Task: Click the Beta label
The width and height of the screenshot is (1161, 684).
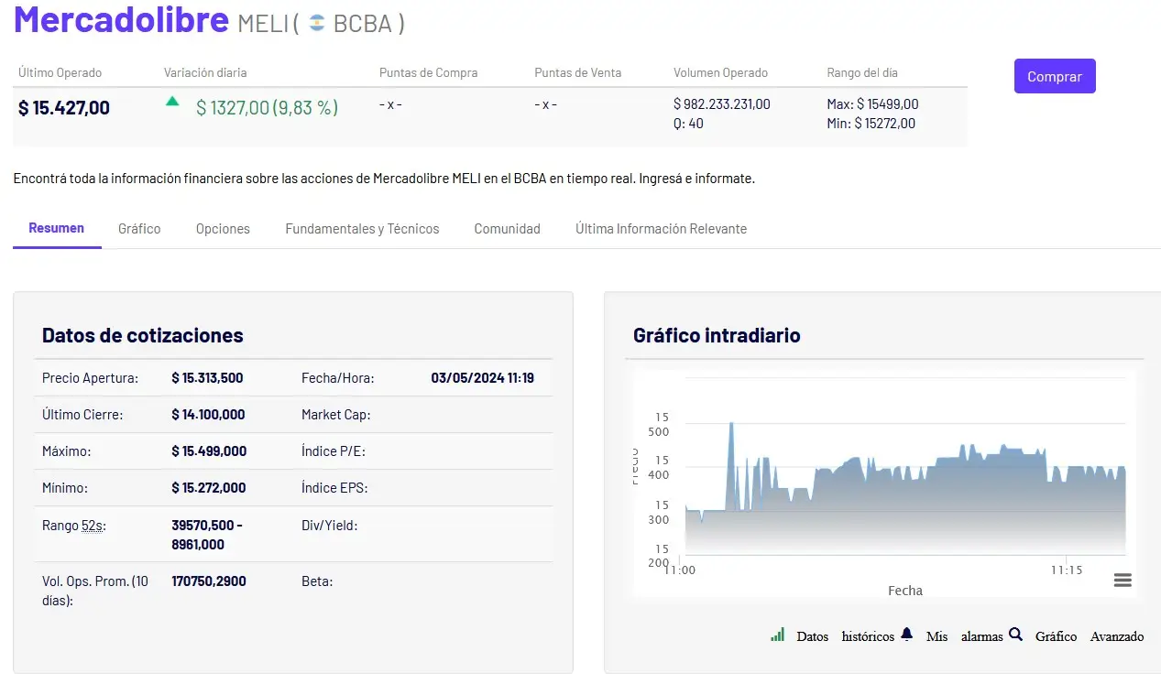Action: 317,581
